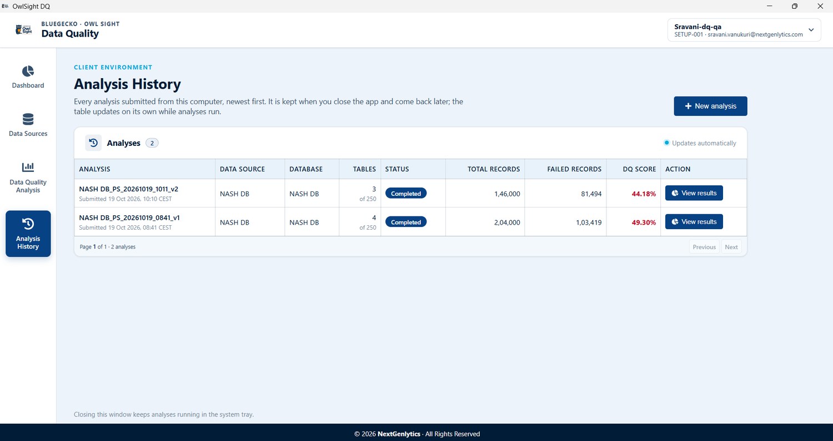The height and width of the screenshot is (441, 833).
Task: Click the Analyses count badge showing 2
Action: click(152, 143)
